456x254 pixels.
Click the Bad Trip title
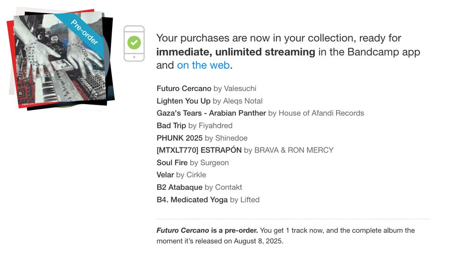[x=171, y=125]
